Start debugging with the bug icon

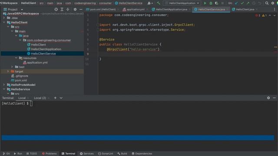tap(211, 3)
